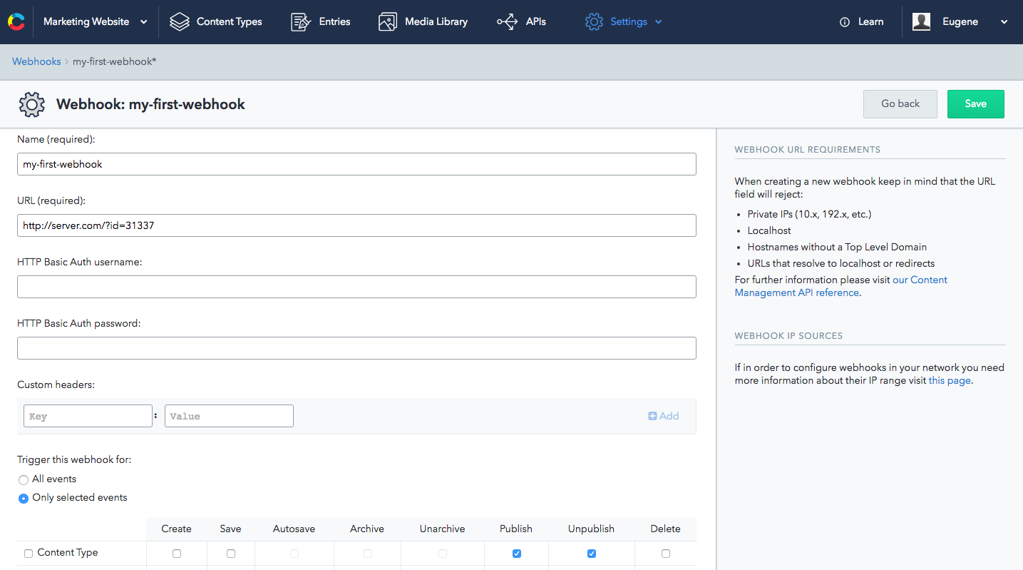Click the Add custom header button
Image resolution: width=1023 pixels, height=570 pixels.
[x=664, y=416]
